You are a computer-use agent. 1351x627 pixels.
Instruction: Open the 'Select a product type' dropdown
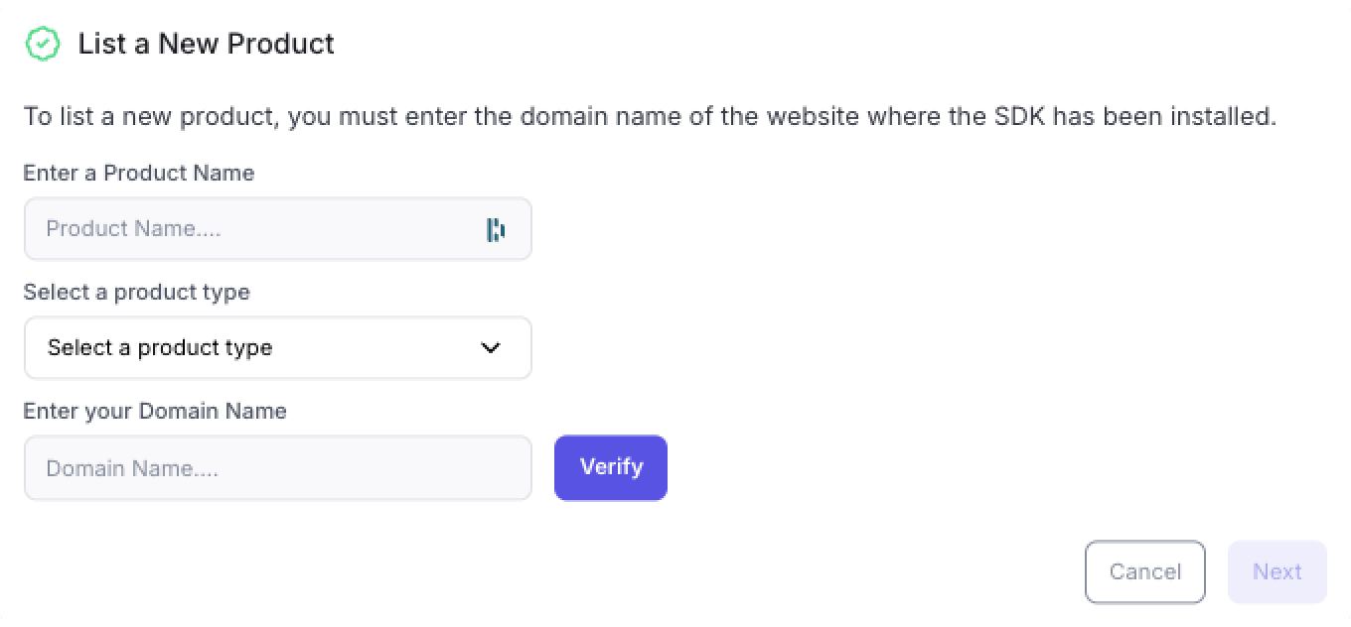pyautogui.click(x=278, y=347)
